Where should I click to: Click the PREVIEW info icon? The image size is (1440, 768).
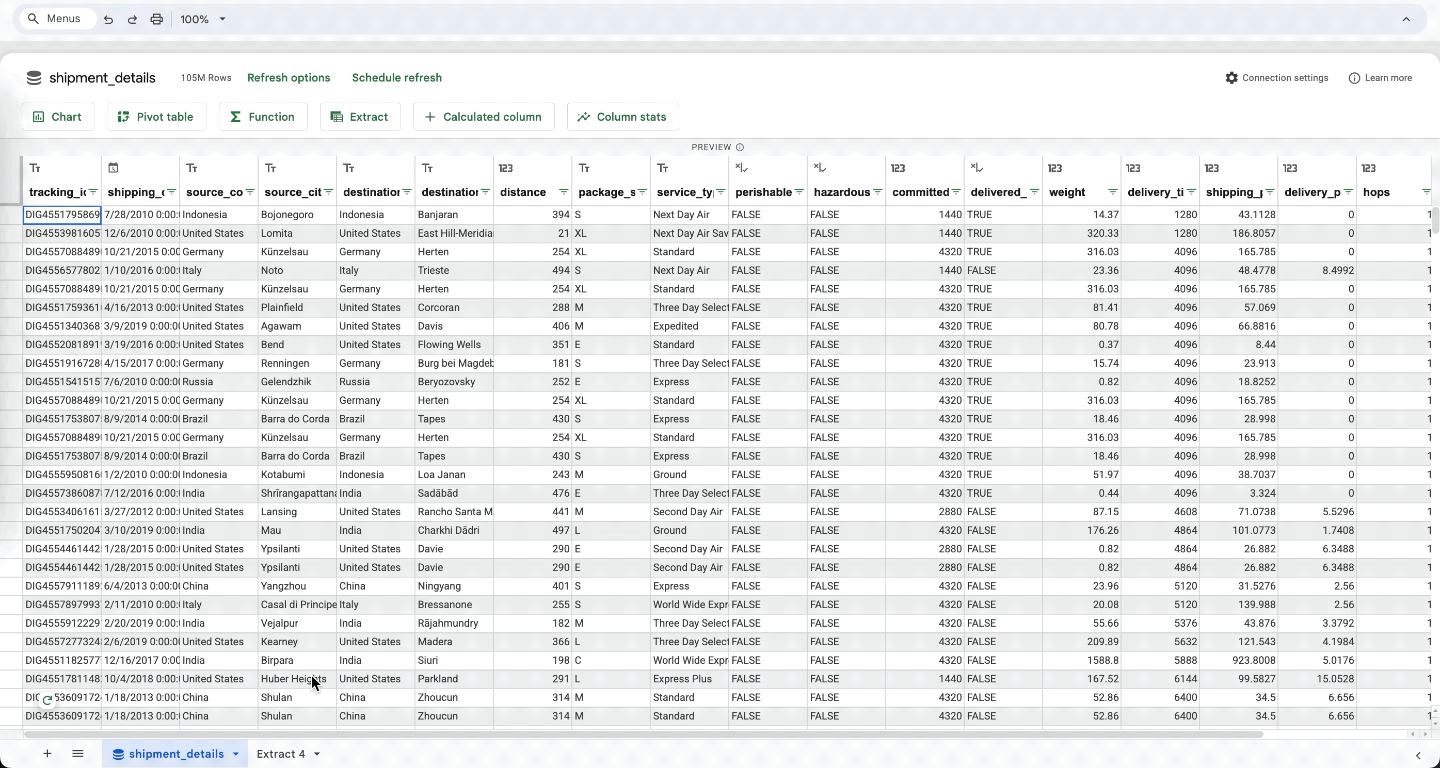click(x=742, y=146)
